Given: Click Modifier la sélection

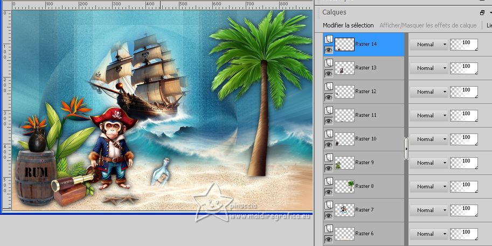Looking at the screenshot, I should (348, 25).
